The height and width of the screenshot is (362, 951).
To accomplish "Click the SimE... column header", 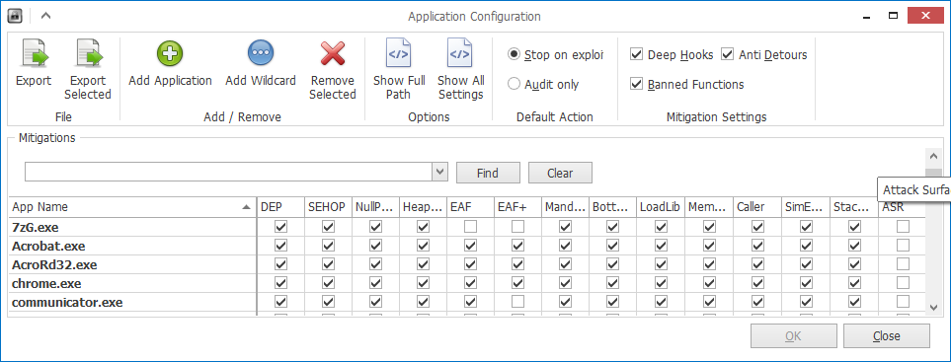I will [x=806, y=207].
